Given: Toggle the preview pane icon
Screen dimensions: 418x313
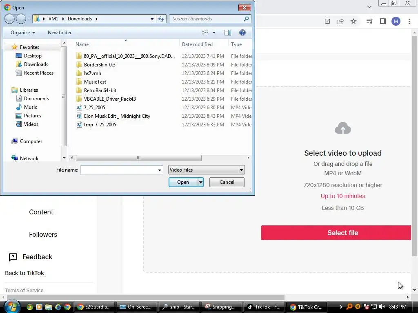Looking at the screenshot, I should (228, 33).
